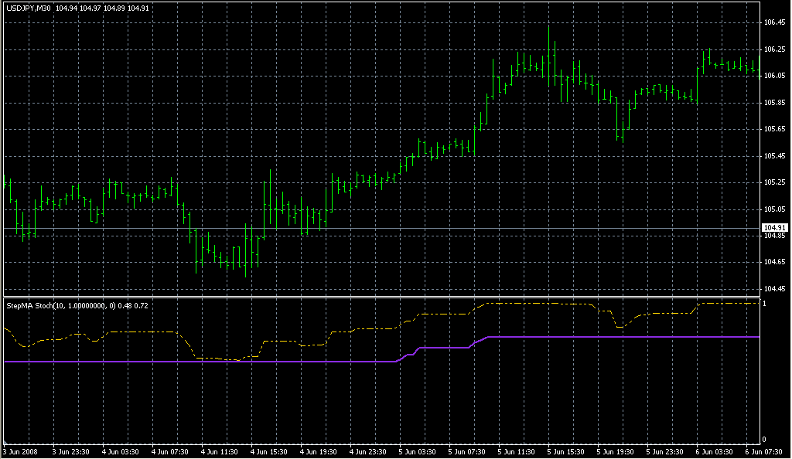Screen dimensions: 792x459
Task: Click the 5 Jun 03:30 time marker
Action: coord(416,452)
